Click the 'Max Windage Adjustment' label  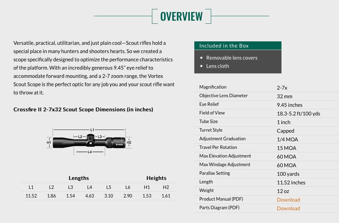(x=225, y=165)
